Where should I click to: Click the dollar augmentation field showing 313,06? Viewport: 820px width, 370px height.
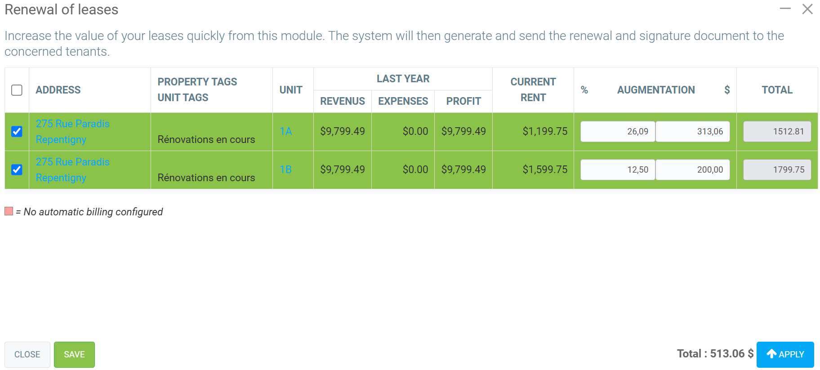tap(692, 131)
